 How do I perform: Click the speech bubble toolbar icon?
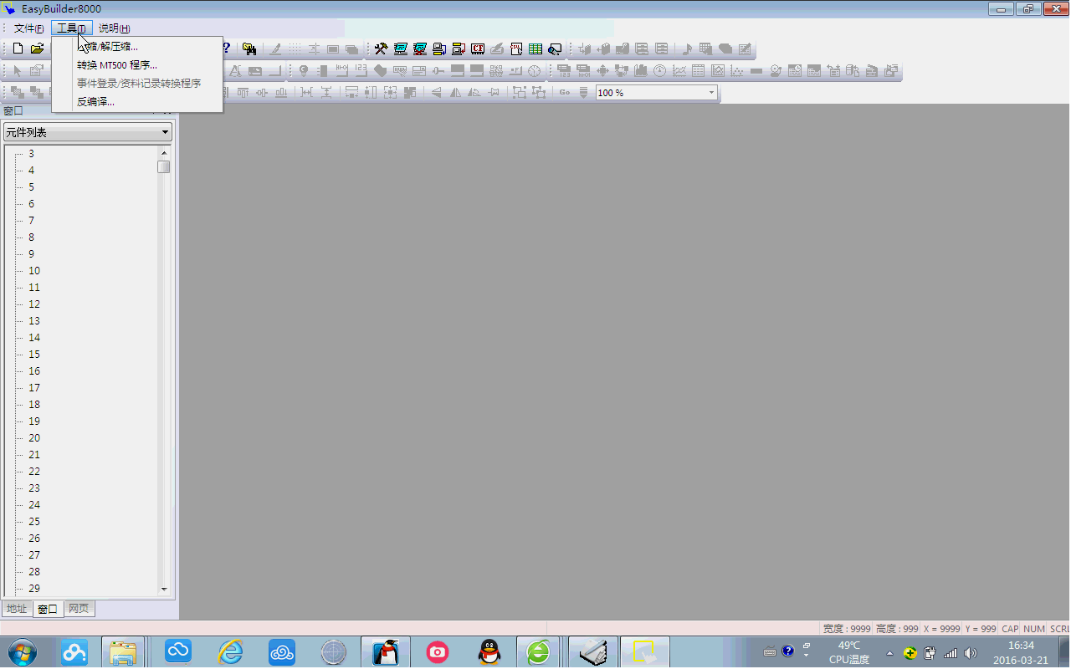tap(725, 49)
